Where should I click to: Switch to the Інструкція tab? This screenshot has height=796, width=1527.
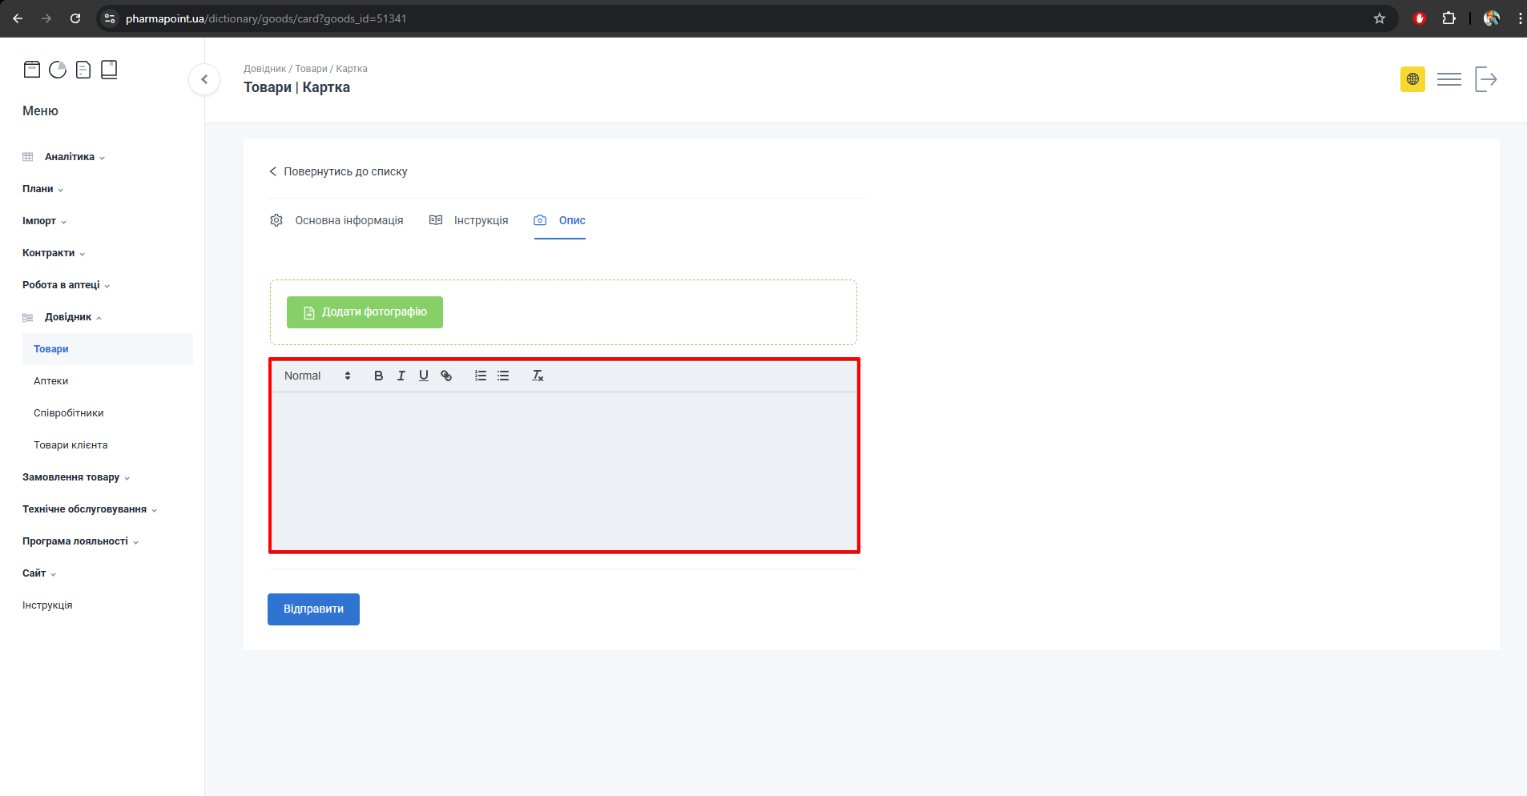(x=481, y=220)
